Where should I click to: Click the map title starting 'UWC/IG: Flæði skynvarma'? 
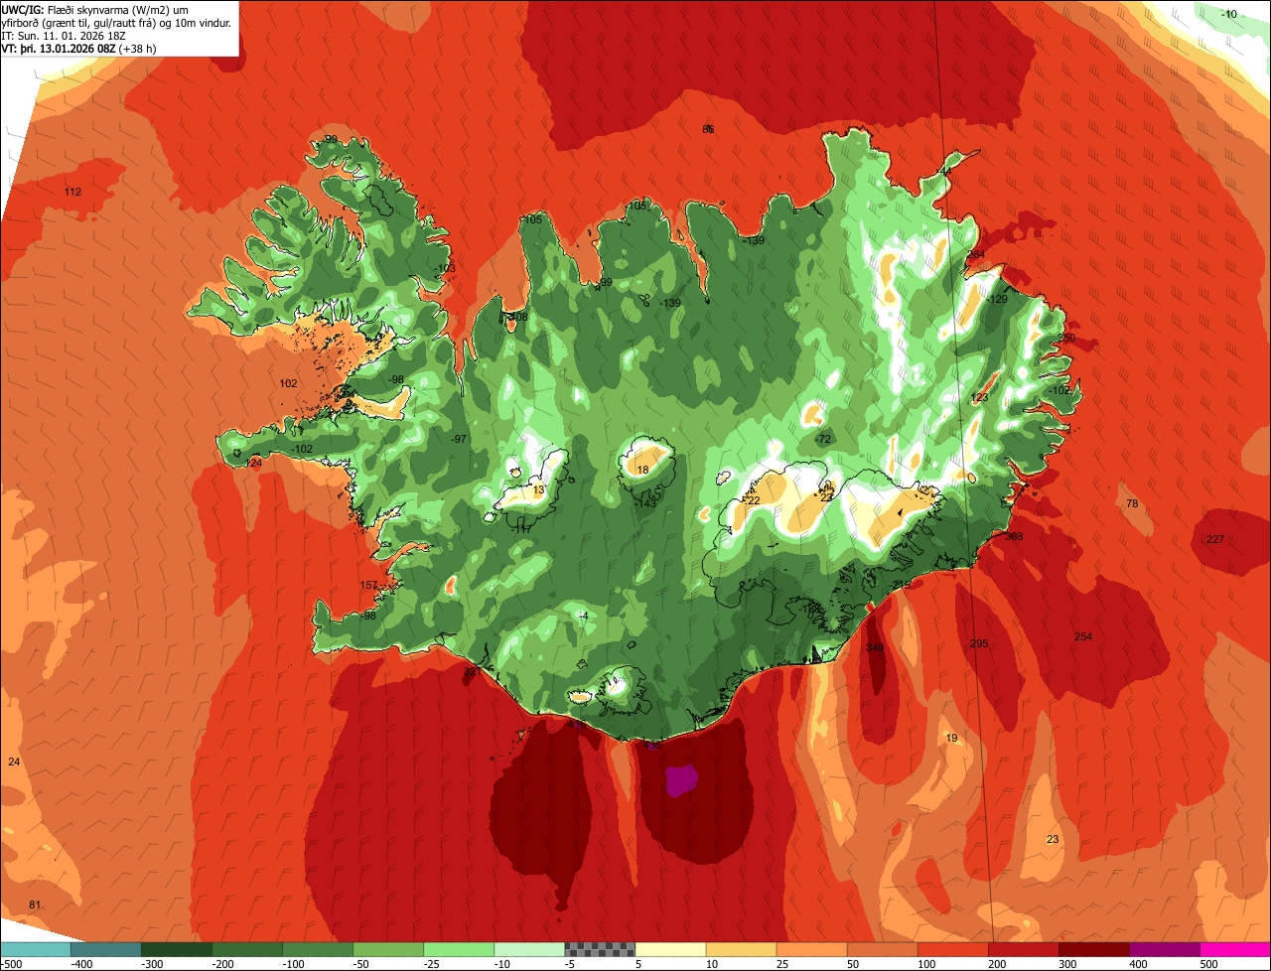point(116,17)
